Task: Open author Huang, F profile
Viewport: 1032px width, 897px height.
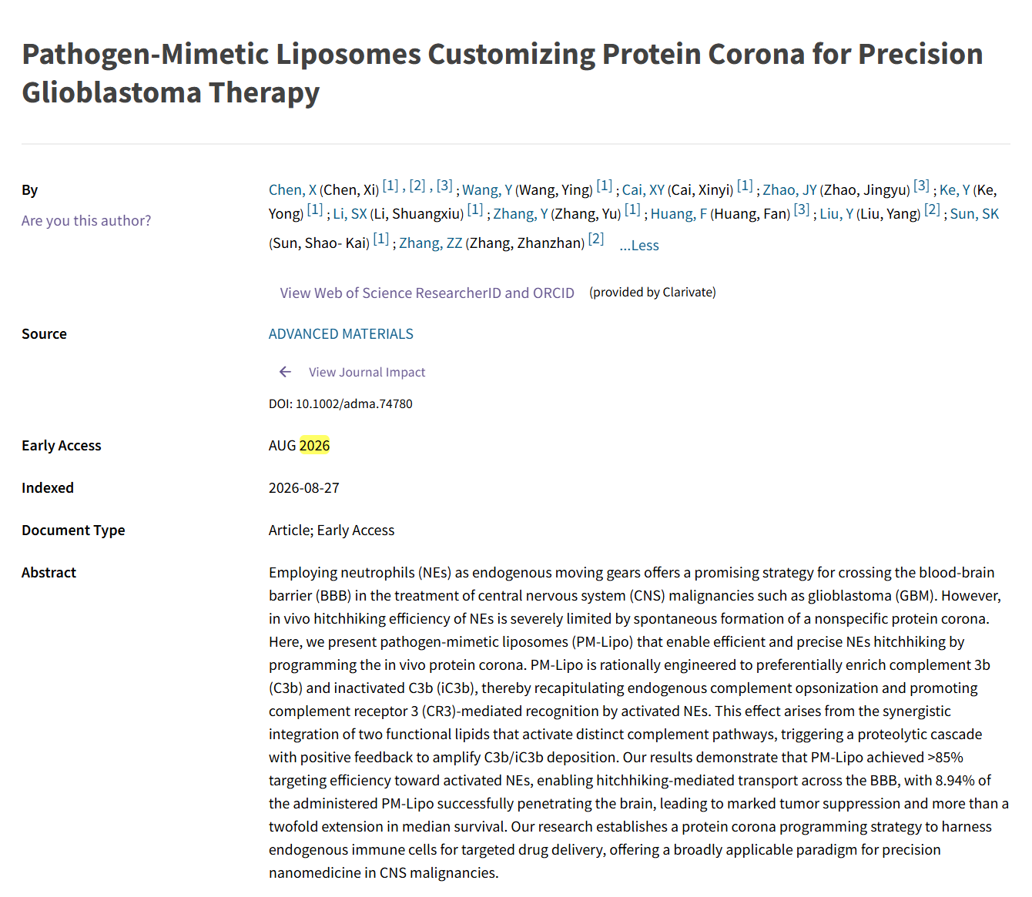Action: tap(679, 213)
